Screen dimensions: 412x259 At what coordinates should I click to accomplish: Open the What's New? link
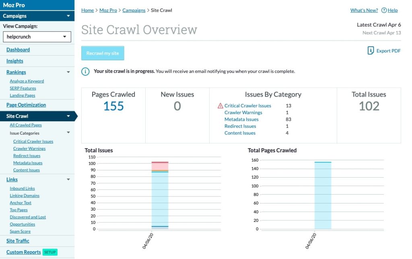363,10
